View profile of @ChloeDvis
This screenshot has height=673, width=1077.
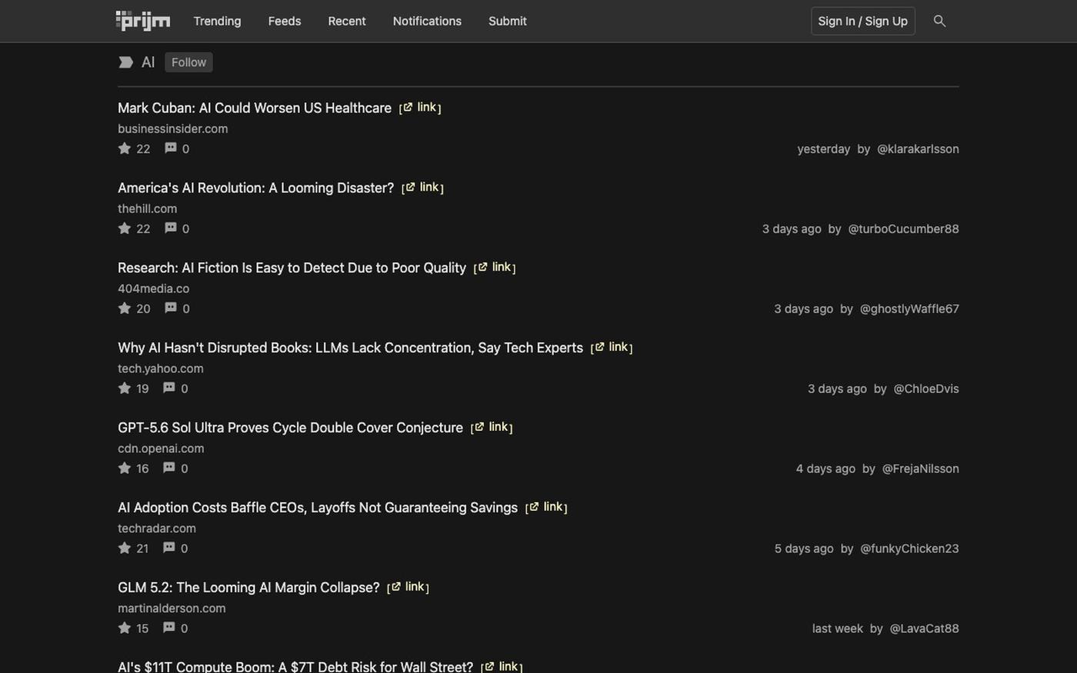pos(926,388)
